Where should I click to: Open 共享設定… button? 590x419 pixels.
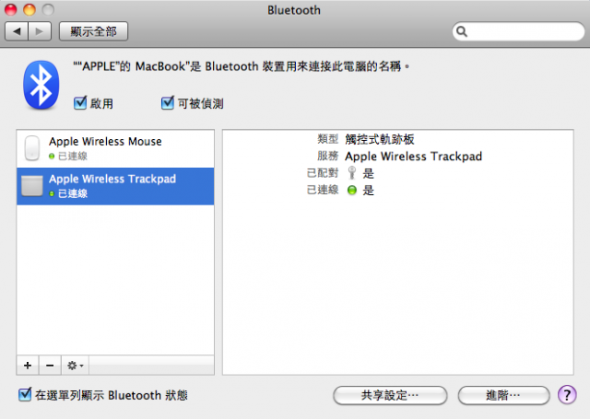tap(390, 395)
